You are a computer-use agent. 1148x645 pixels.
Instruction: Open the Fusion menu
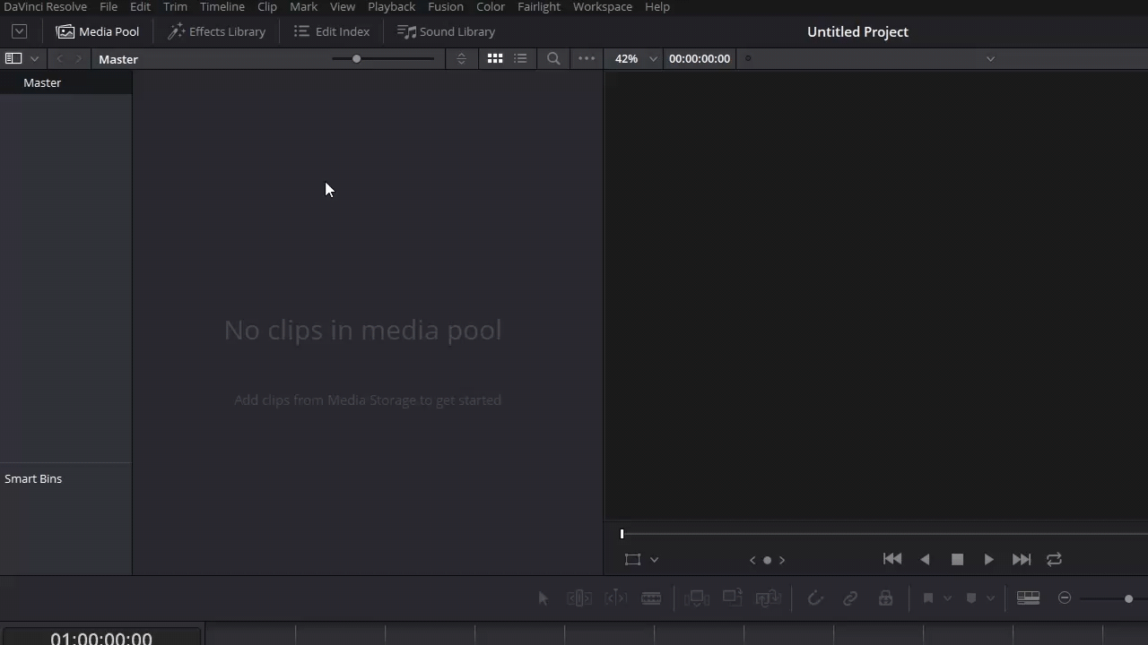point(446,6)
